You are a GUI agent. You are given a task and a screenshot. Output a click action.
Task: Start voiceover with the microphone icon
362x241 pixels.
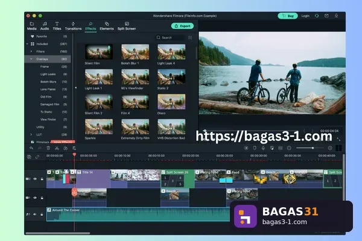point(263,148)
